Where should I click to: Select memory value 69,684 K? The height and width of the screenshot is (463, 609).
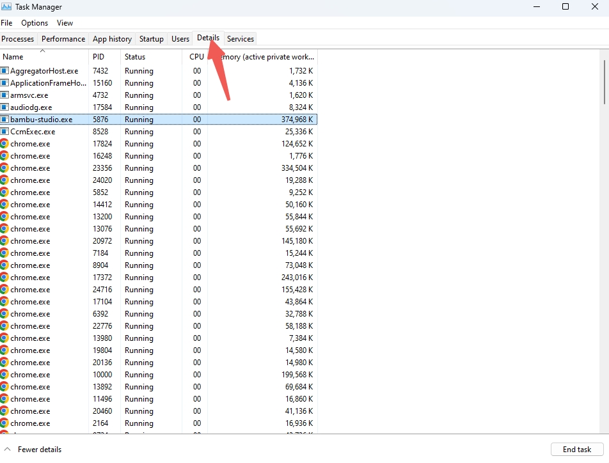click(299, 386)
